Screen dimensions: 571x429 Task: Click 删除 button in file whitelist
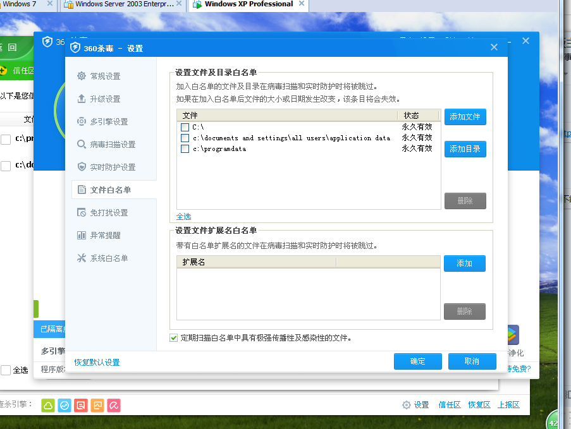(465, 201)
